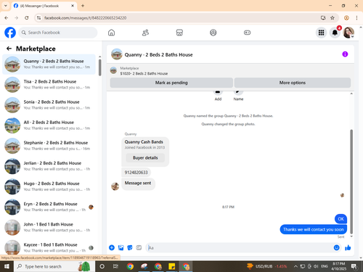Click the chat messages scrollbar
Viewport: 363px width, 272px height.
351,181
